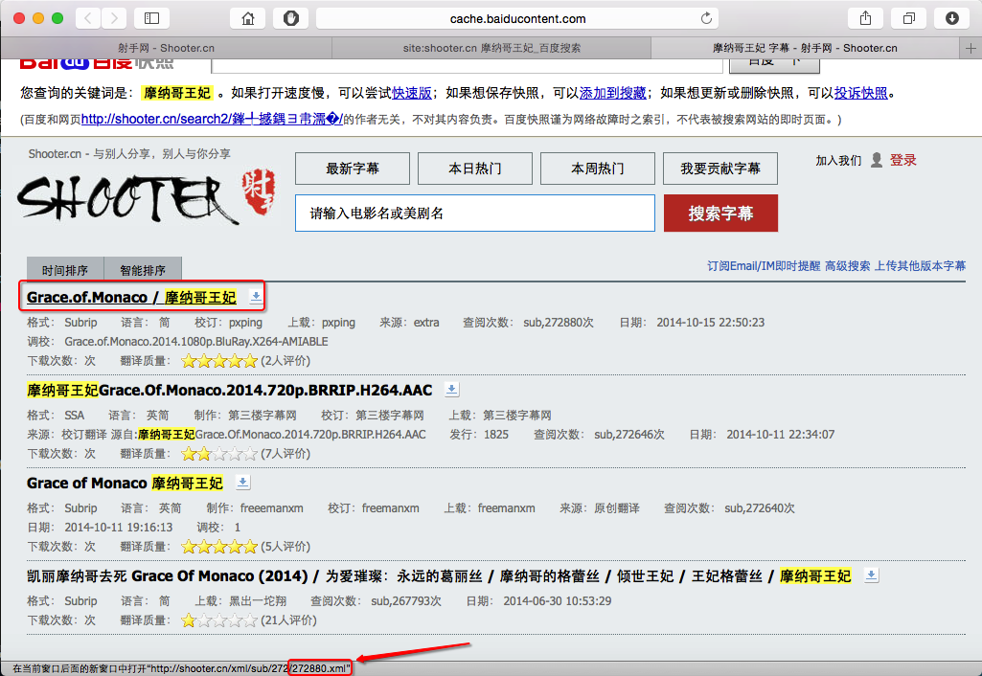This screenshot has height=676, width=982.
Task: Show all tabs overview
Action: tap(909, 18)
